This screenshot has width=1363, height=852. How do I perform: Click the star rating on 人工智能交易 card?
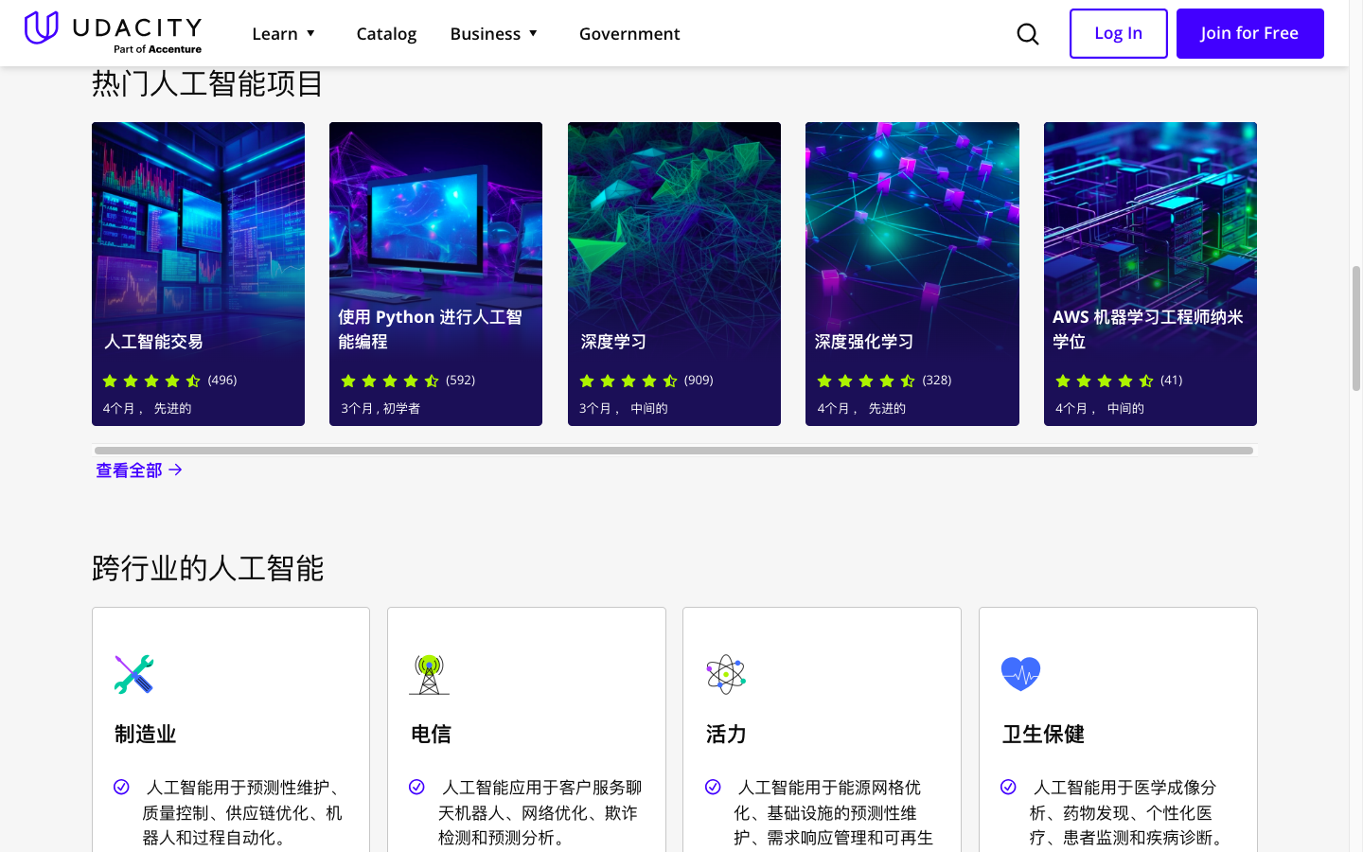point(151,381)
